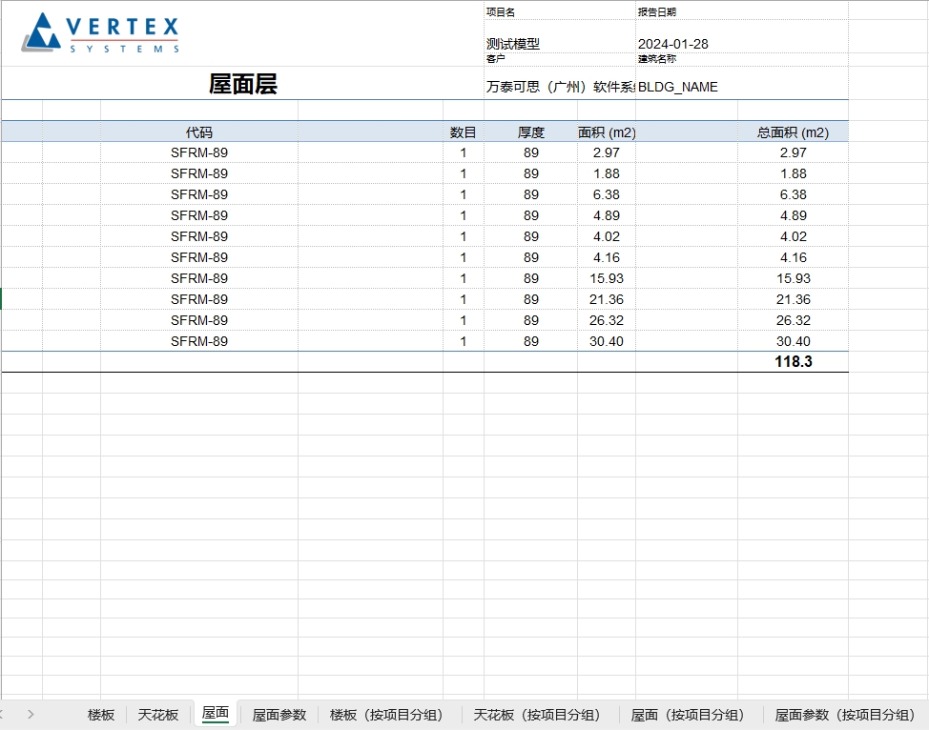The width and height of the screenshot is (929, 730).
Task: Select thickness 89 in the 26.32 row
Action: [531, 320]
